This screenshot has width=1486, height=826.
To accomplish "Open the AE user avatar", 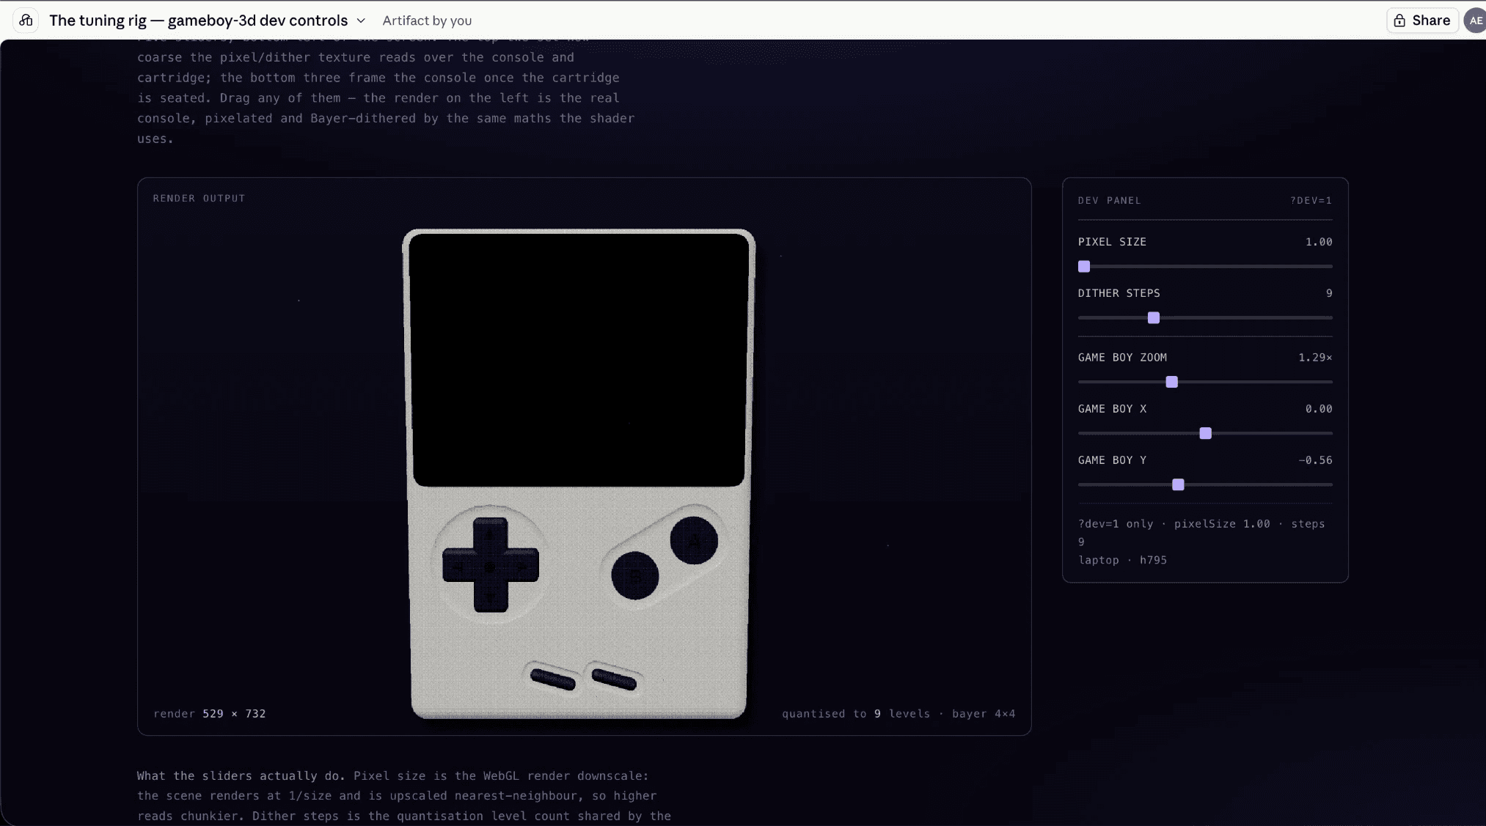I will point(1475,21).
